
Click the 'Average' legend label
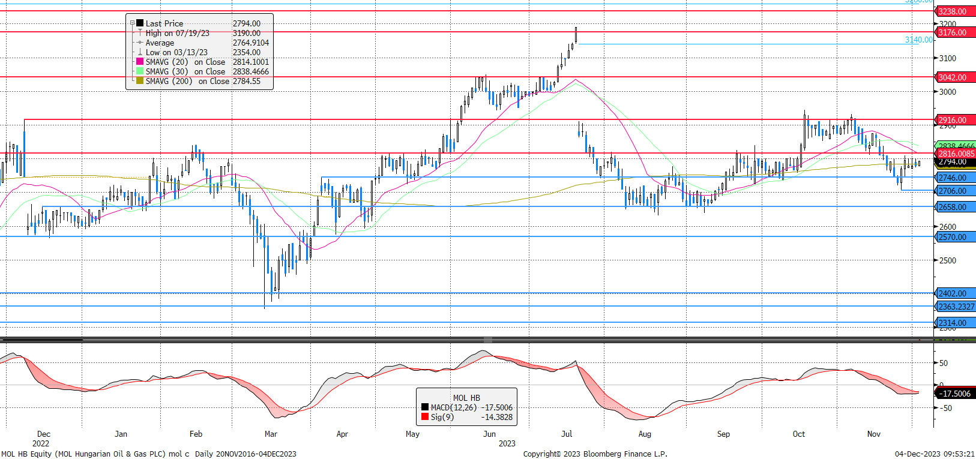(x=160, y=43)
